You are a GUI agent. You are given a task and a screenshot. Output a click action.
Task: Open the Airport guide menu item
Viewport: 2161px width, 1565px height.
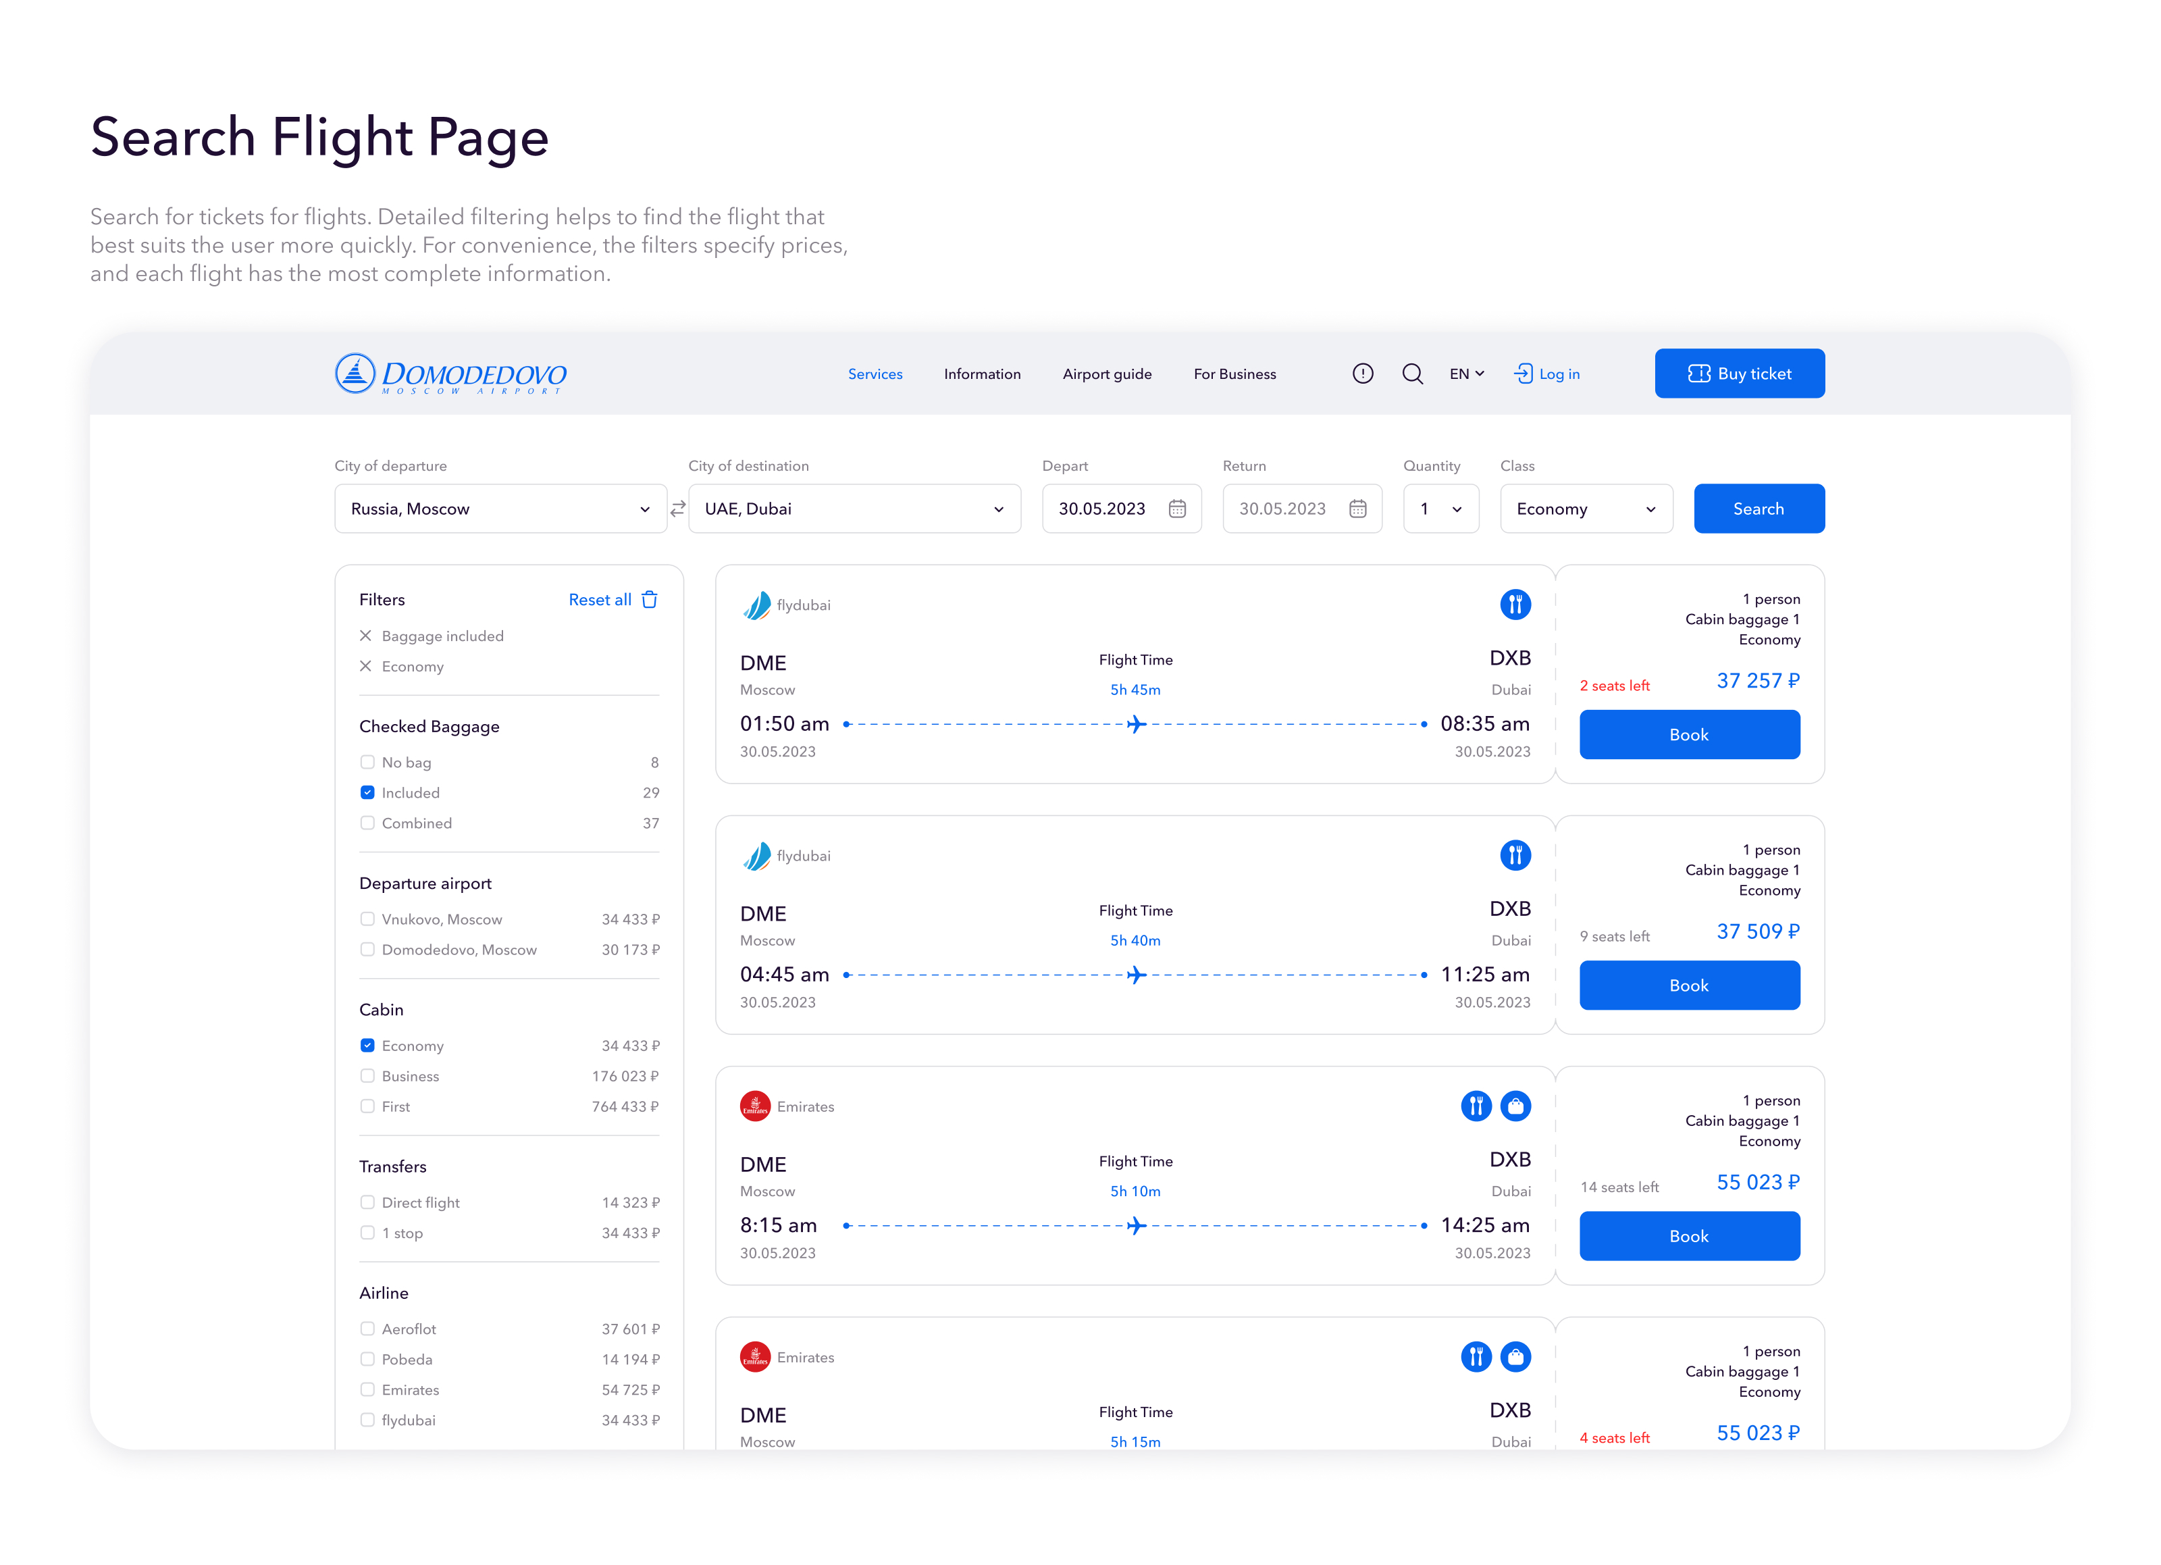coord(1108,374)
